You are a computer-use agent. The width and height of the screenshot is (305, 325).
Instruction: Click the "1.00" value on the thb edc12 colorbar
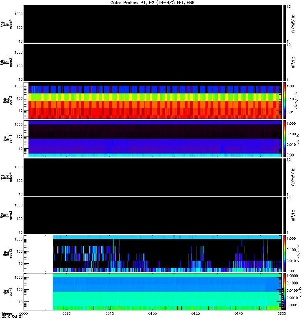(x=290, y=86)
